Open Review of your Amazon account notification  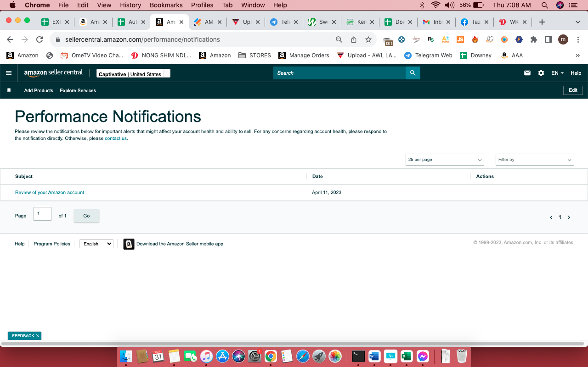50,193
